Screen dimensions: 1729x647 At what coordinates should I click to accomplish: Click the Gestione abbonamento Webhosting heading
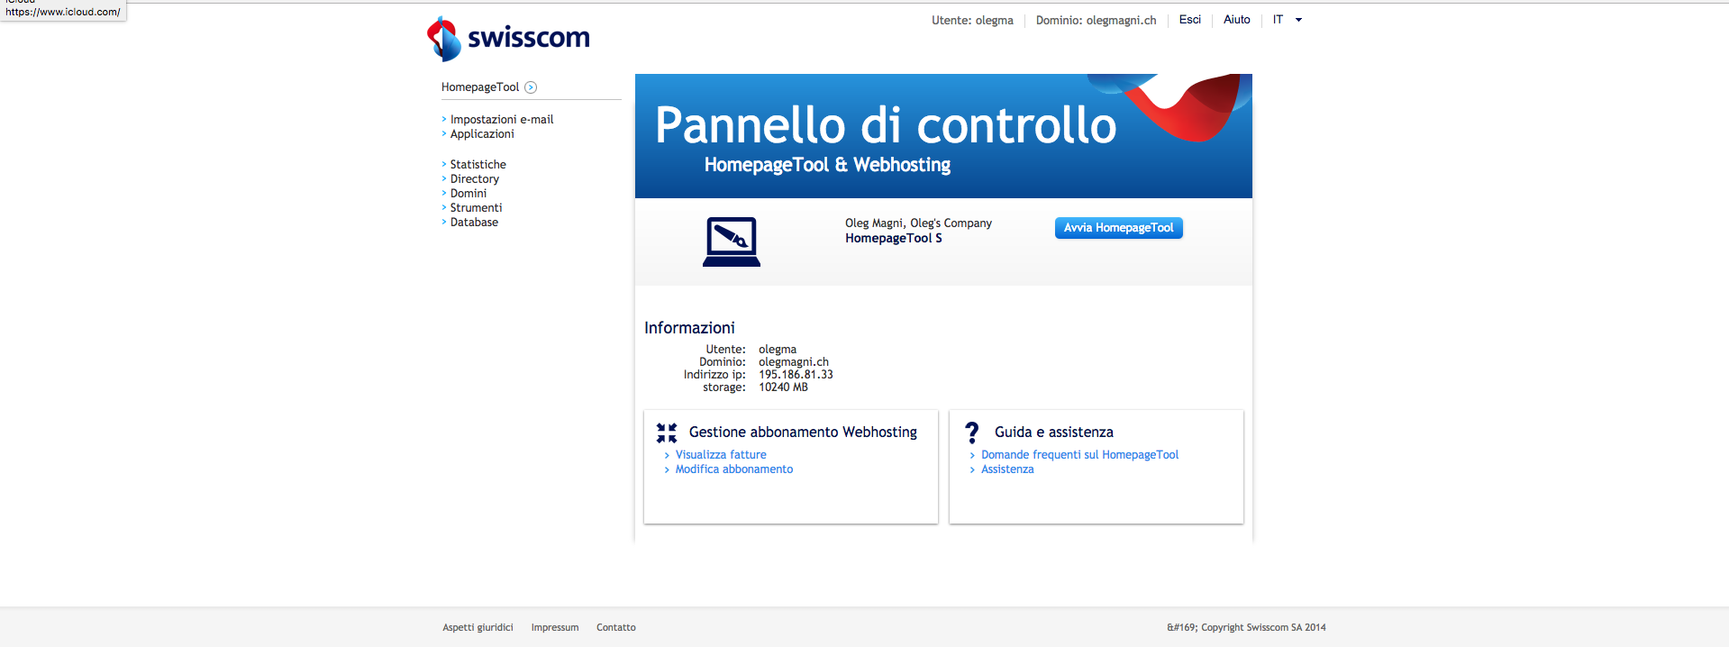point(803,433)
